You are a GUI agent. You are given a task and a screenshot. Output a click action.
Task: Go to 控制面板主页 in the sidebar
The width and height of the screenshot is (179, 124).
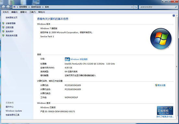(x=11, y=18)
